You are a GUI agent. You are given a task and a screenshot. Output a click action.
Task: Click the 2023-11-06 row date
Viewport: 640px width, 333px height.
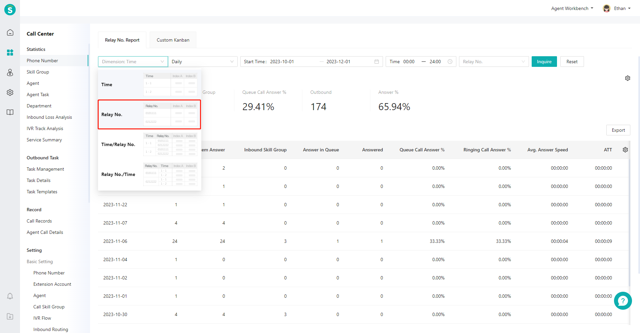pos(115,241)
